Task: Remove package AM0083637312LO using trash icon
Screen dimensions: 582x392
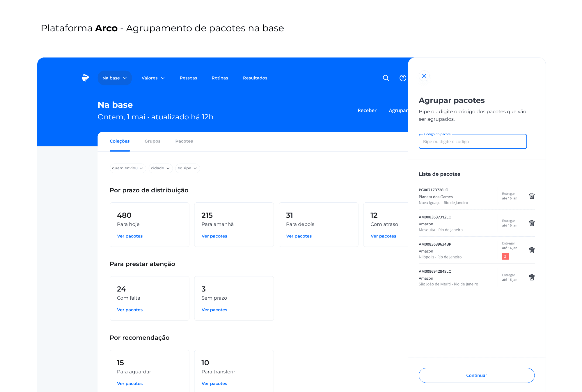Action: 532,223
